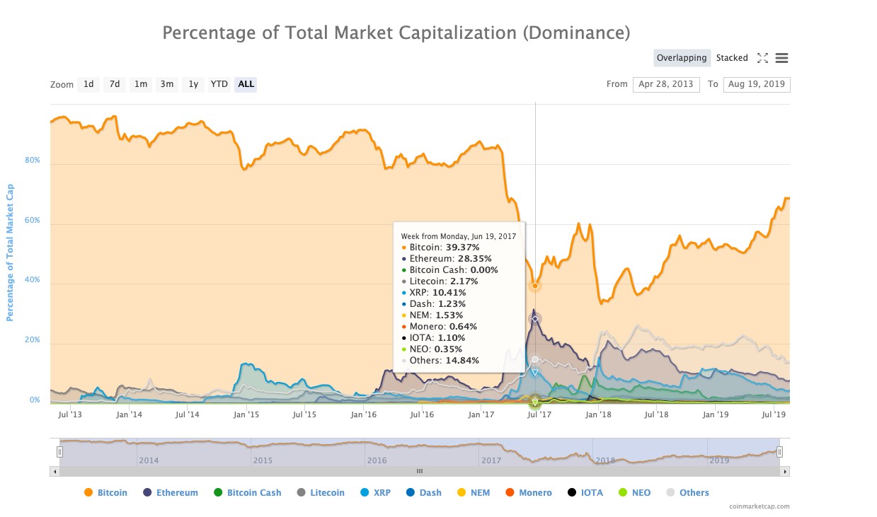
Task: Click the 80% y-axis label
Action: 33,161
